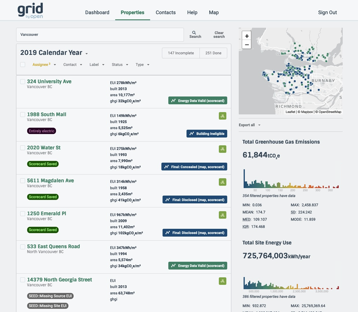Click the map zoom-in plus icon
Screen dimensions: 358x312
click(x=247, y=36)
